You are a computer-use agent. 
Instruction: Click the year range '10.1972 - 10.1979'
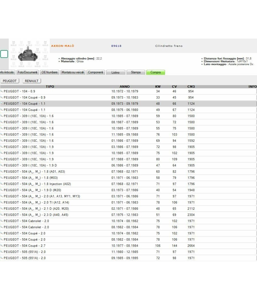pyautogui.click(x=125, y=91)
